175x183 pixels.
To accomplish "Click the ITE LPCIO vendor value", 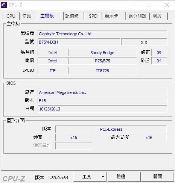I will (53, 71).
